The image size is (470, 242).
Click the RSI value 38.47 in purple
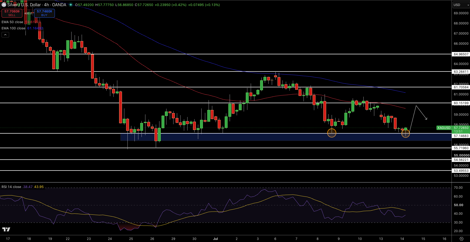pyautogui.click(x=28, y=187)
